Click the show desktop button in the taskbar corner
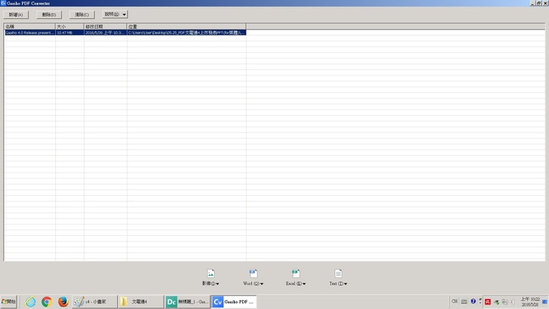 (544, 301)
